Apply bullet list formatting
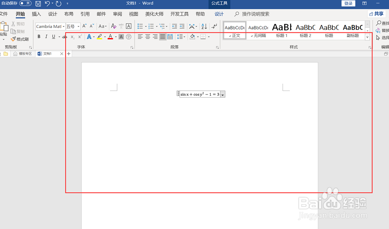The image size is (389, 229). [140, 26]
